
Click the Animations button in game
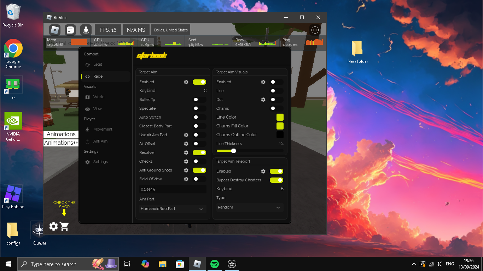pyautogui.click(x=61, y=134)
